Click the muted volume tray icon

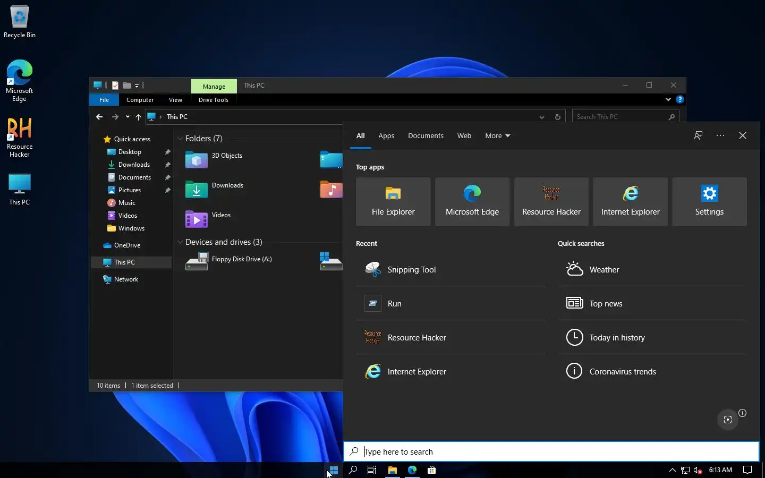699,470
